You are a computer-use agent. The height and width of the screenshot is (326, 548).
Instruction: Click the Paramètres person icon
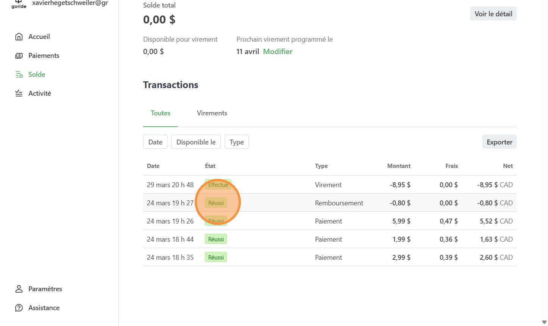tap(19, 289)
